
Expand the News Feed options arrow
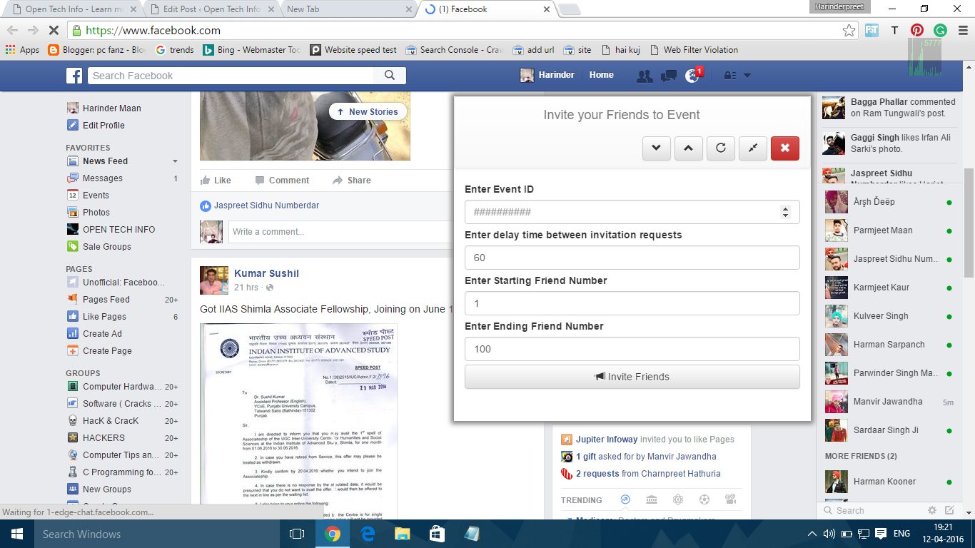coord(175,161)
